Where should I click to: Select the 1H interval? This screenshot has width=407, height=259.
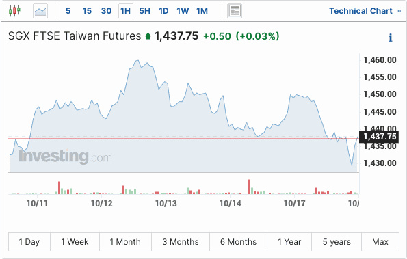(126, 11)
